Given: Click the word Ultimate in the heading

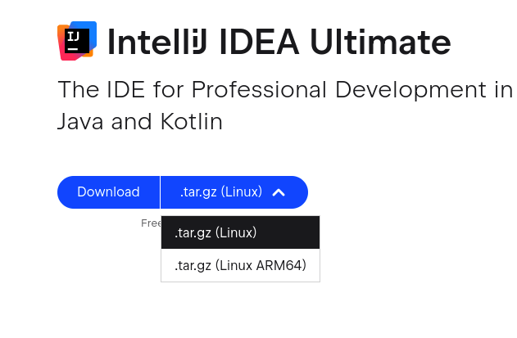Looking at the screenshot, I should pos(380,42).
